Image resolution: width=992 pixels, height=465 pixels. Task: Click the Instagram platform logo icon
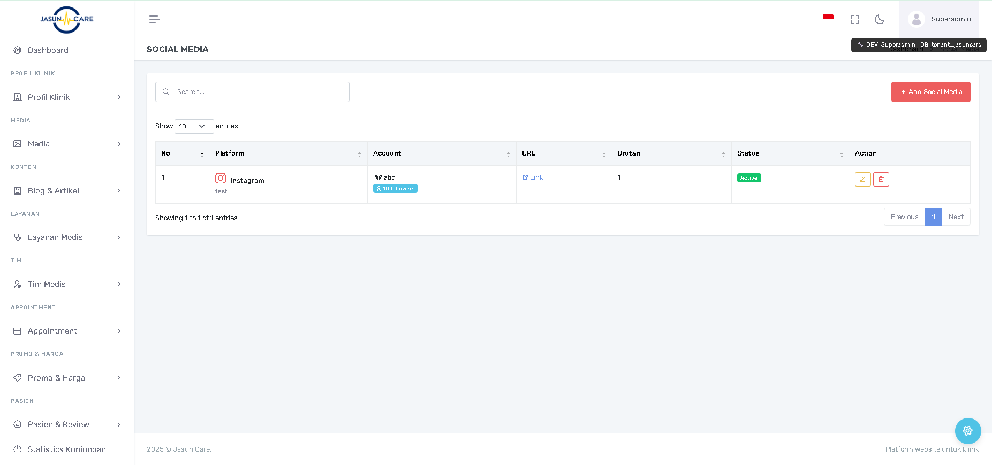[x=221, y=179]
